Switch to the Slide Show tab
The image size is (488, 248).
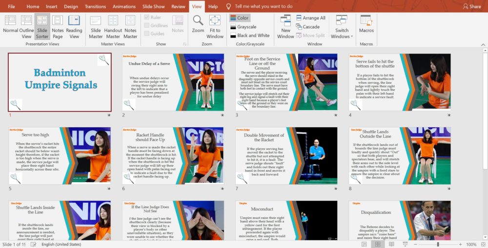(x=153, y=6)
